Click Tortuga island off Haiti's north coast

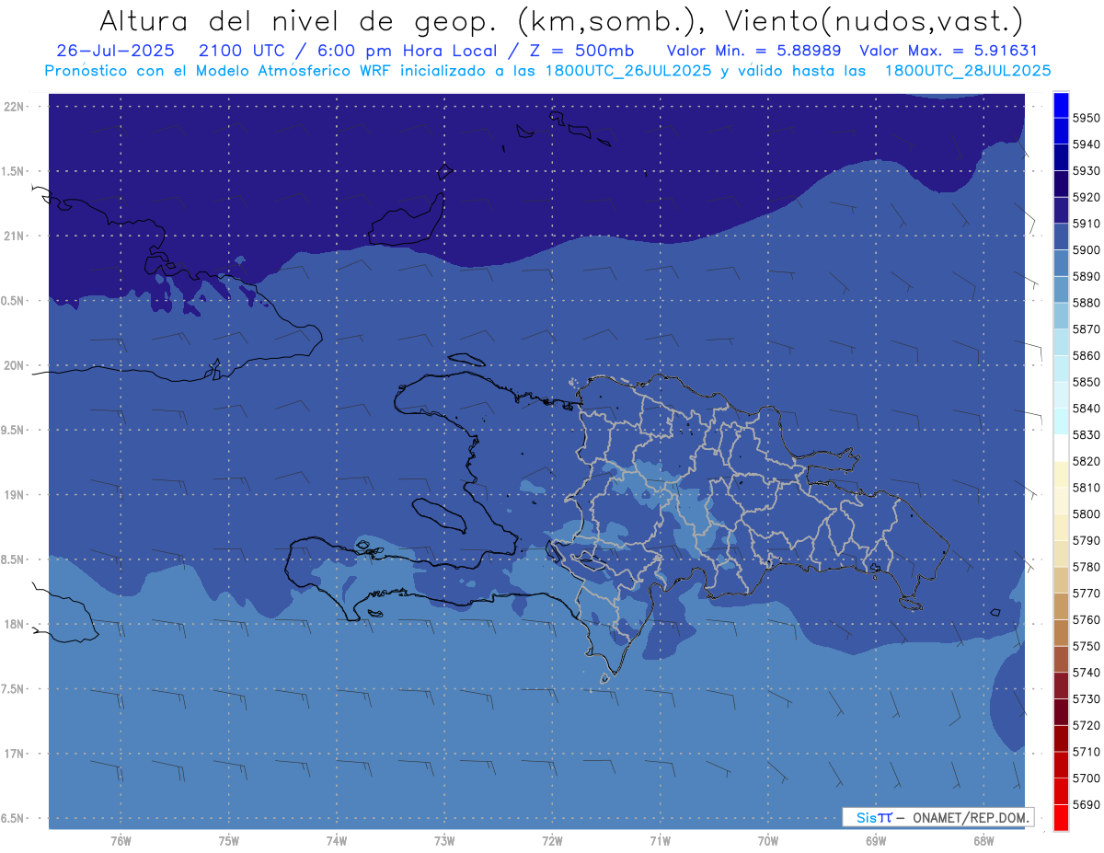point(466,360)
